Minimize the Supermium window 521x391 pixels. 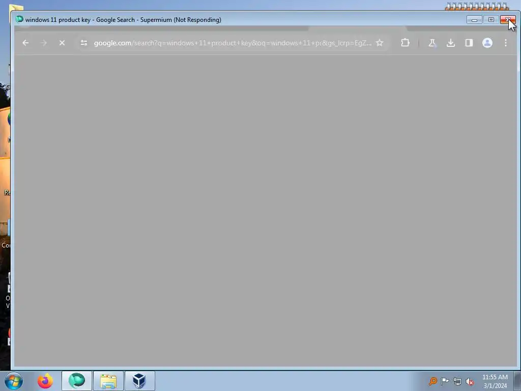[474, 20]
